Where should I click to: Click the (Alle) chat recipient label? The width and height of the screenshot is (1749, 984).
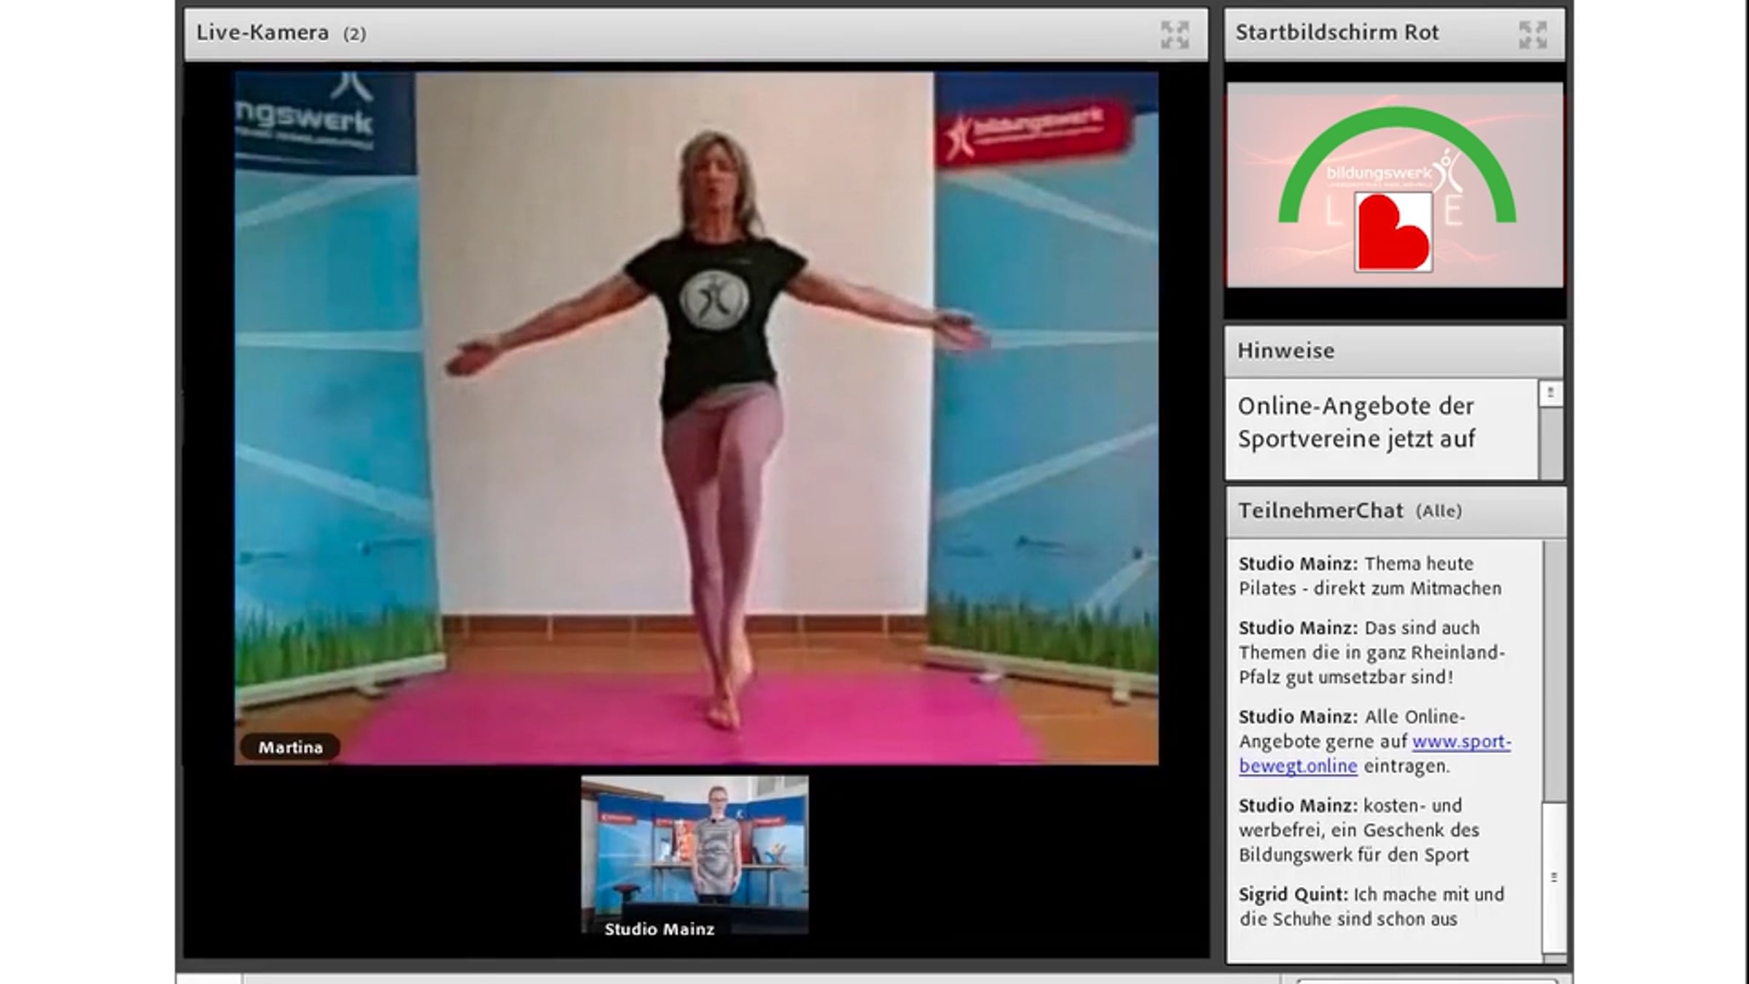1439,511
